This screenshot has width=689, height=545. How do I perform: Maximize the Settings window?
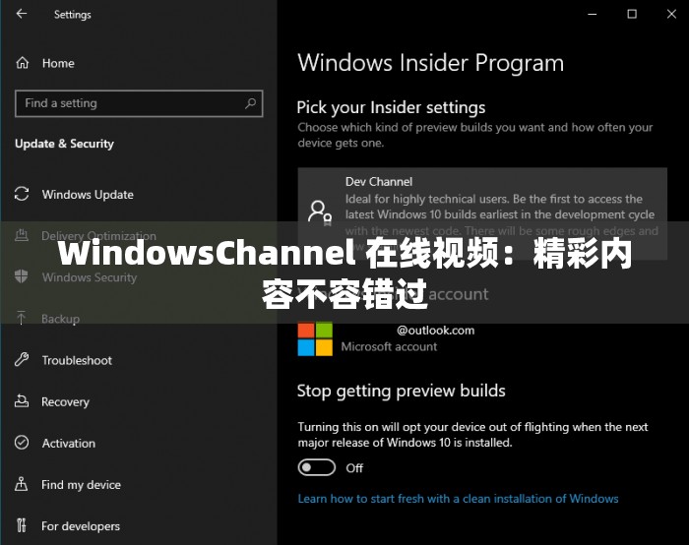(632, 14)
